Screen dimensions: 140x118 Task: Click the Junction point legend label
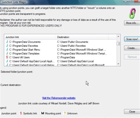[9, 113]
